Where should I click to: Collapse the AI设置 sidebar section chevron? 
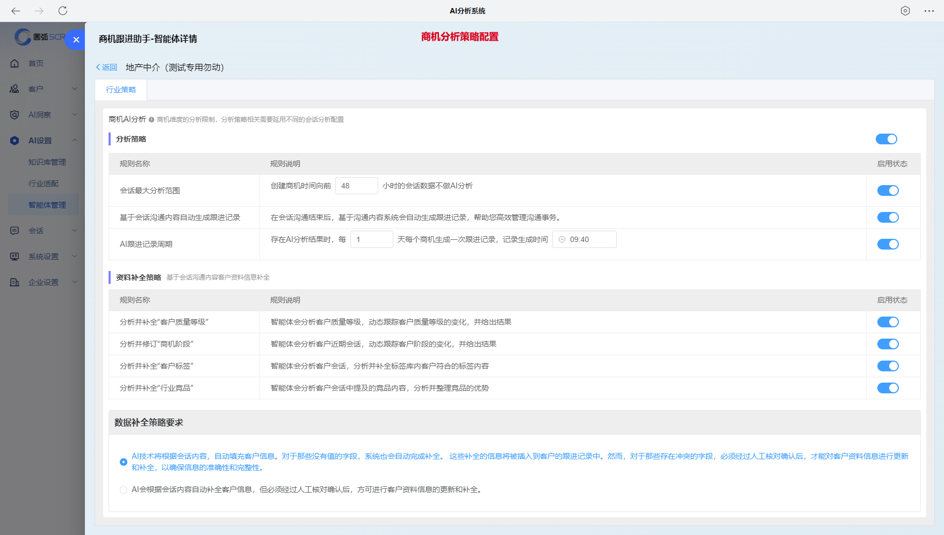coord(75,140)
